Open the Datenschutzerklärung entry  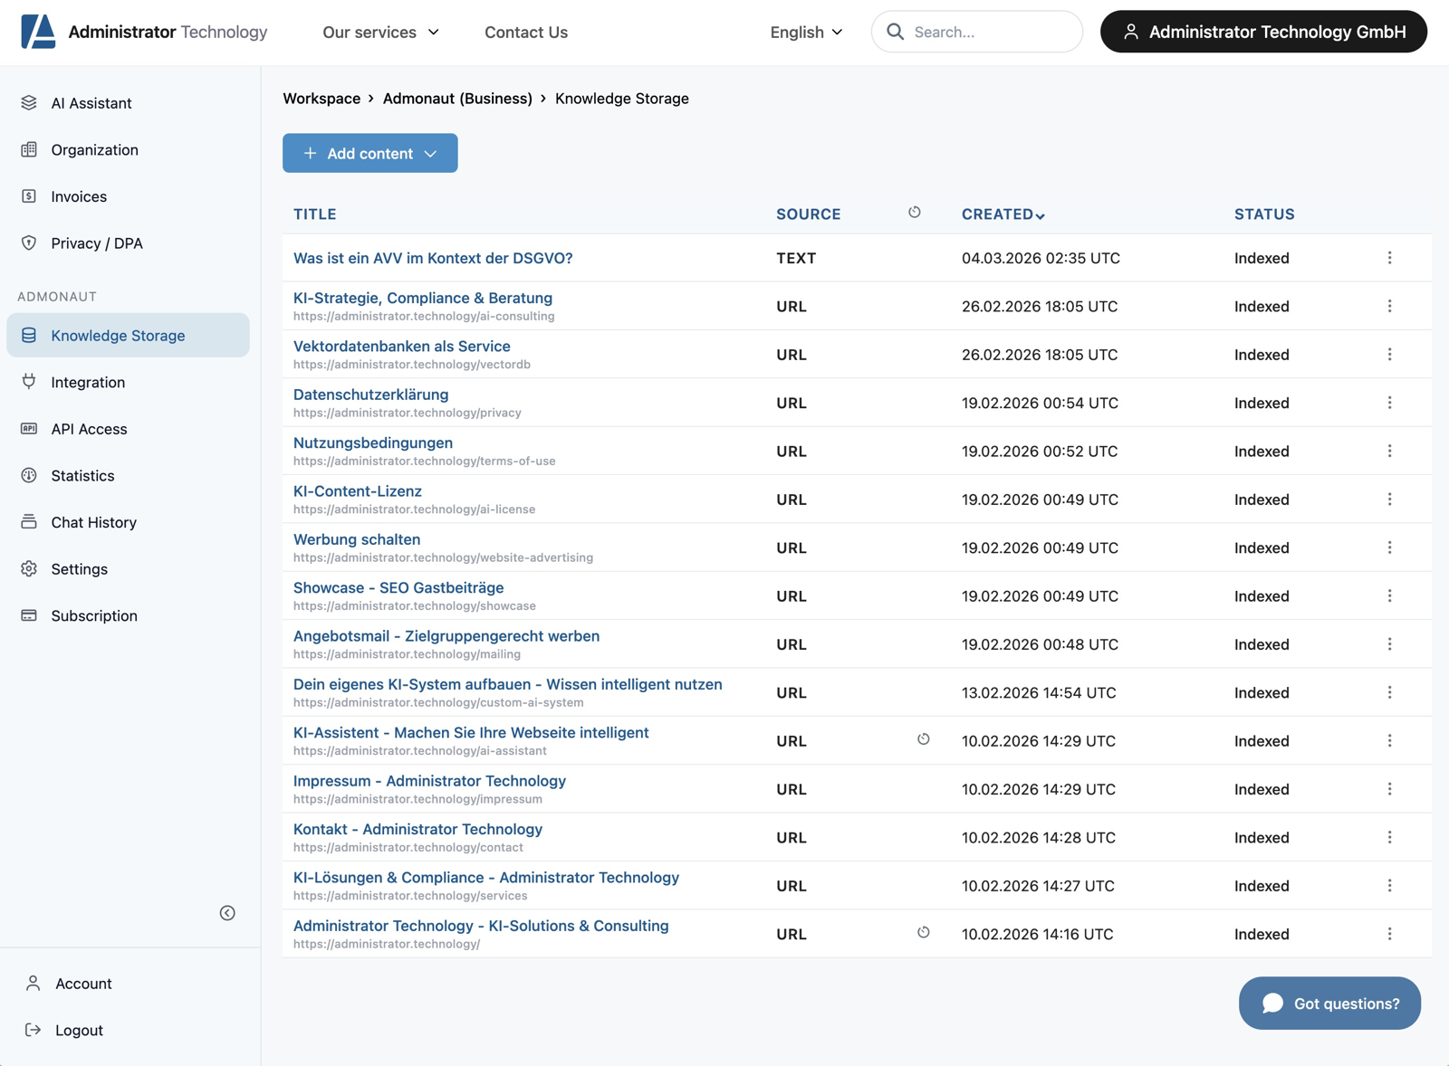(370, 394)
